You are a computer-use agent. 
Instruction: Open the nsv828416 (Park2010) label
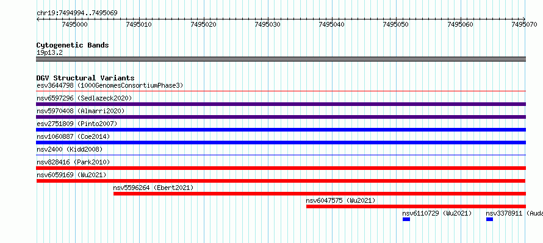tap(73, 162)
